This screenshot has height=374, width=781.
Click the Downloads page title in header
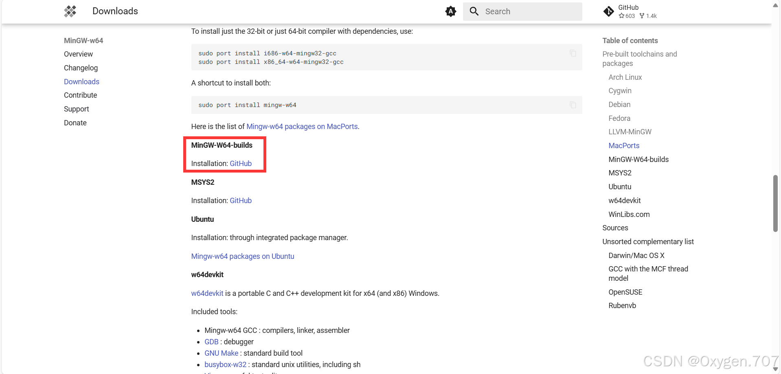[x=115, y=11]
